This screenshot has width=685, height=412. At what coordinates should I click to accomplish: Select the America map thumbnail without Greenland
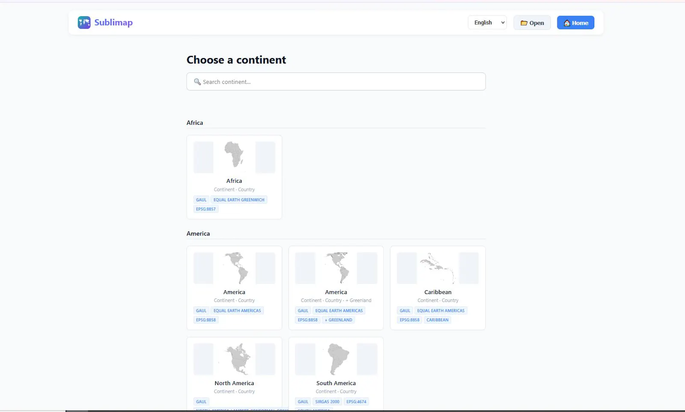[234, 268]
